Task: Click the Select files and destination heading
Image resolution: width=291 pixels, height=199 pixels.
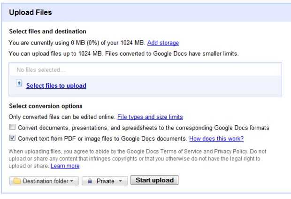Action: click(x=47, y=31)
